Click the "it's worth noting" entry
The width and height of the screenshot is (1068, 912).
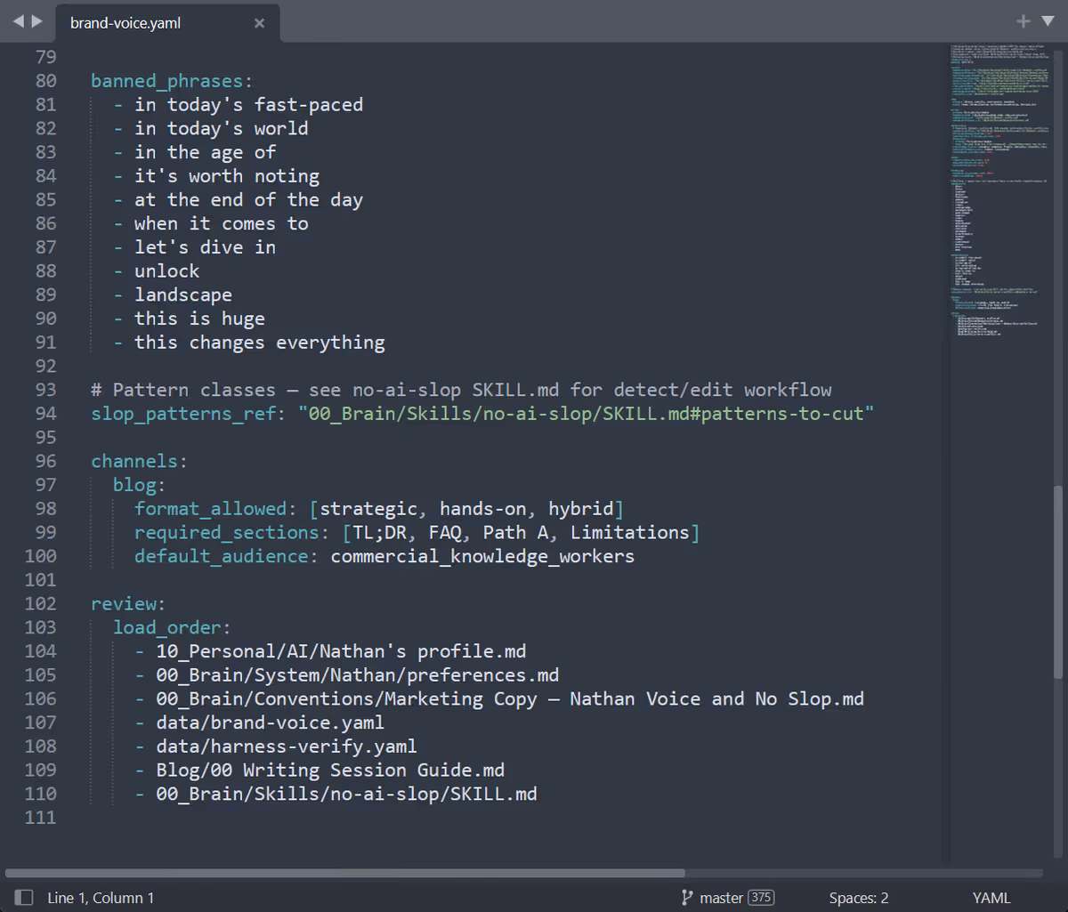click(227, 176)
